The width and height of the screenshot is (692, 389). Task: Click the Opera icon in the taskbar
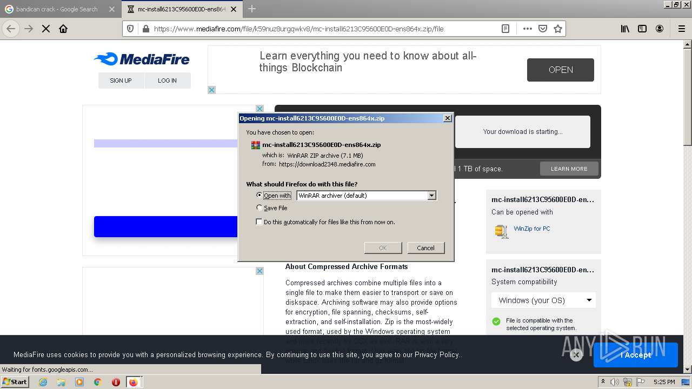[116, 382]
